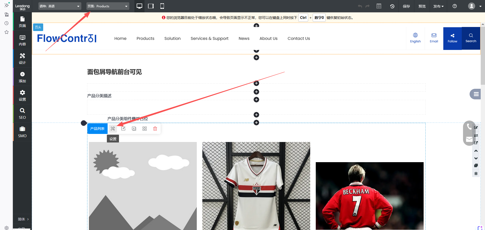Screen dimensions: 485x230
Task: Switch to mobile phone preview
Action: coord(162,6)
